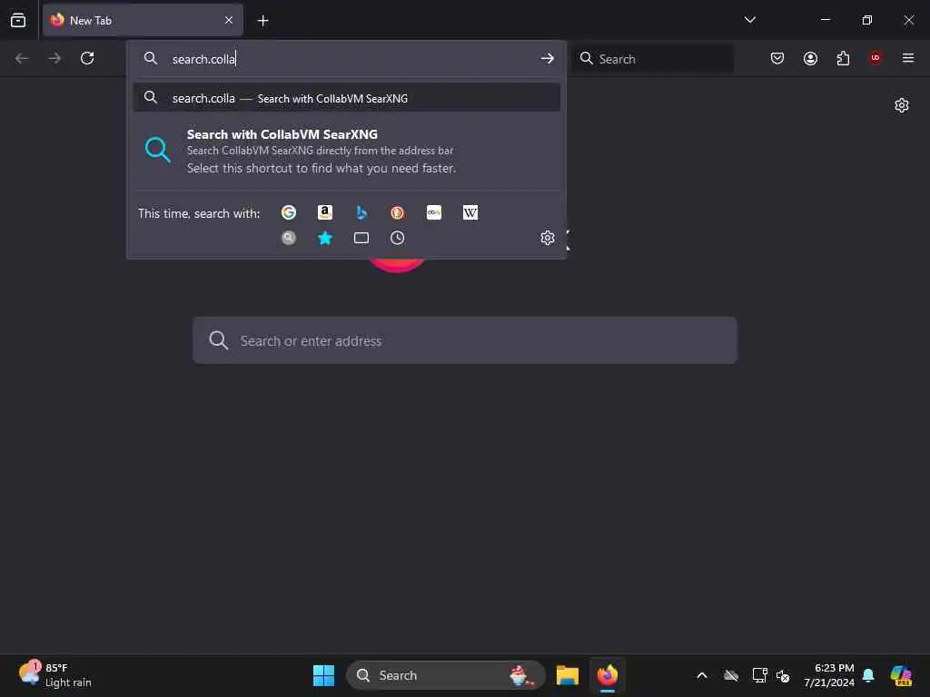Search in History via clock icon

tap(398, 238)
